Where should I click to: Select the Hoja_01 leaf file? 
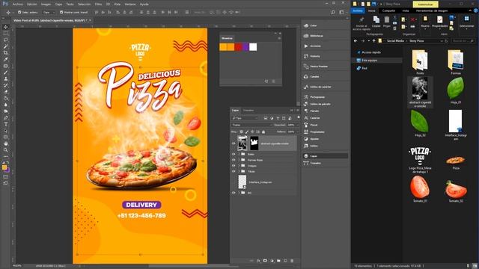(x=456, y=90)
